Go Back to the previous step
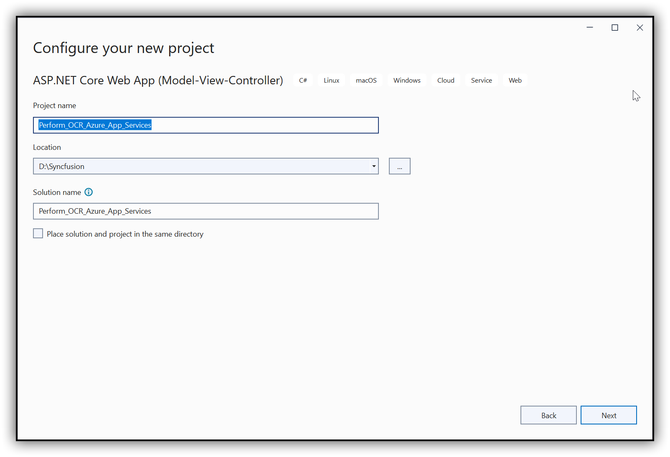The height and width of the screenshot is (457, 670). point(548,415)
